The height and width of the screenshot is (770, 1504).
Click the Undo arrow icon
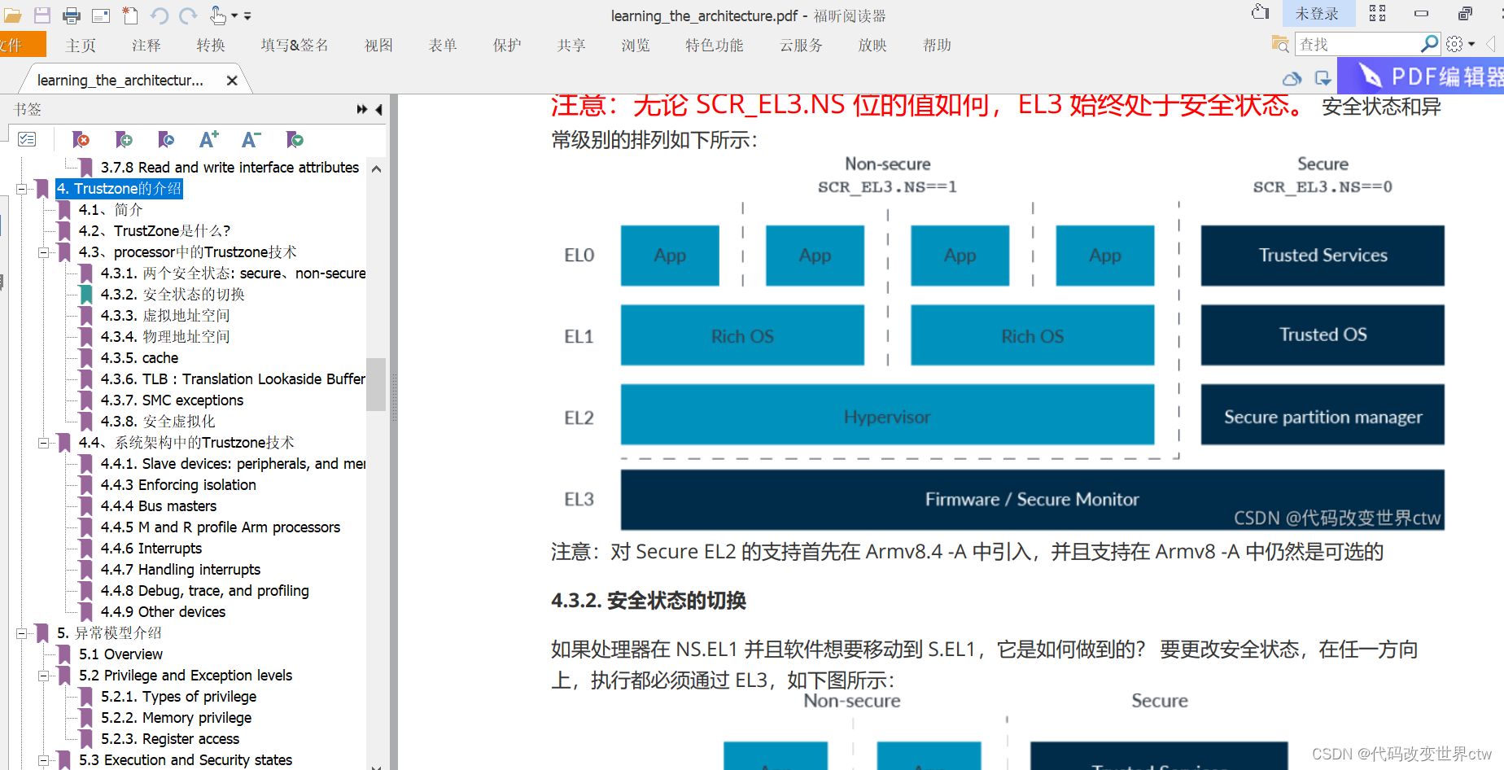coord(160,15)
